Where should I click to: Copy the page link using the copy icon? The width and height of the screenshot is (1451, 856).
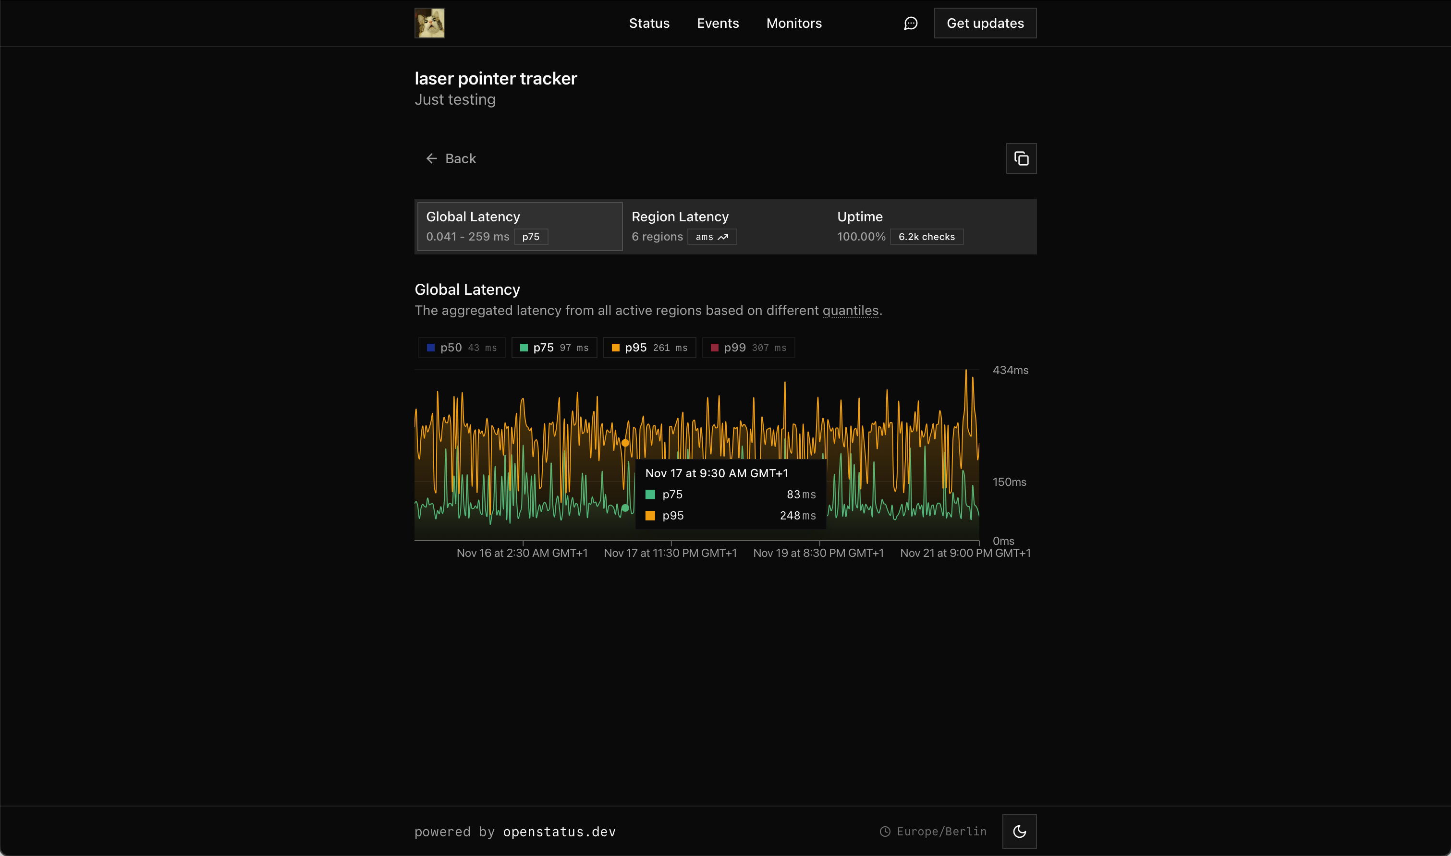coord(1021,158)
